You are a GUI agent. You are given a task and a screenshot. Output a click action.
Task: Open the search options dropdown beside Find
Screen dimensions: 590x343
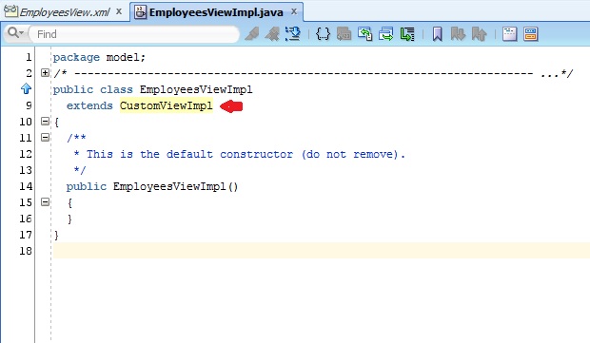(15, 33)
